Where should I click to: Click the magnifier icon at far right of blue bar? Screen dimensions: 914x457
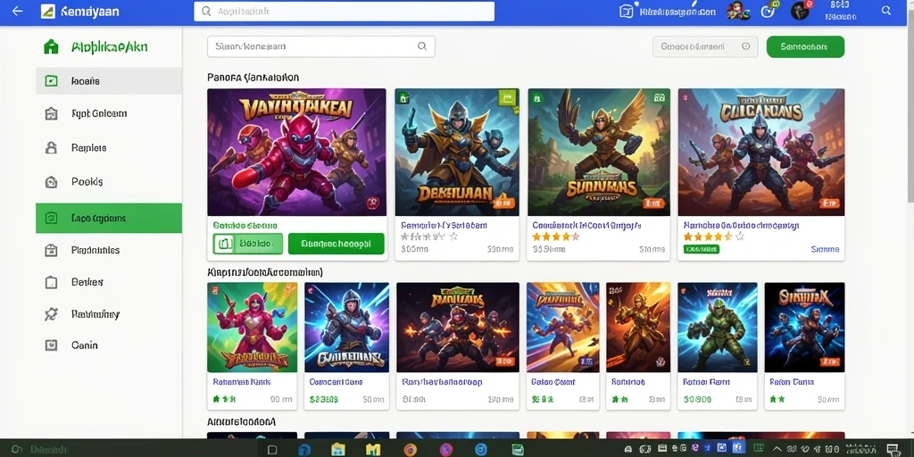(886, 11)
